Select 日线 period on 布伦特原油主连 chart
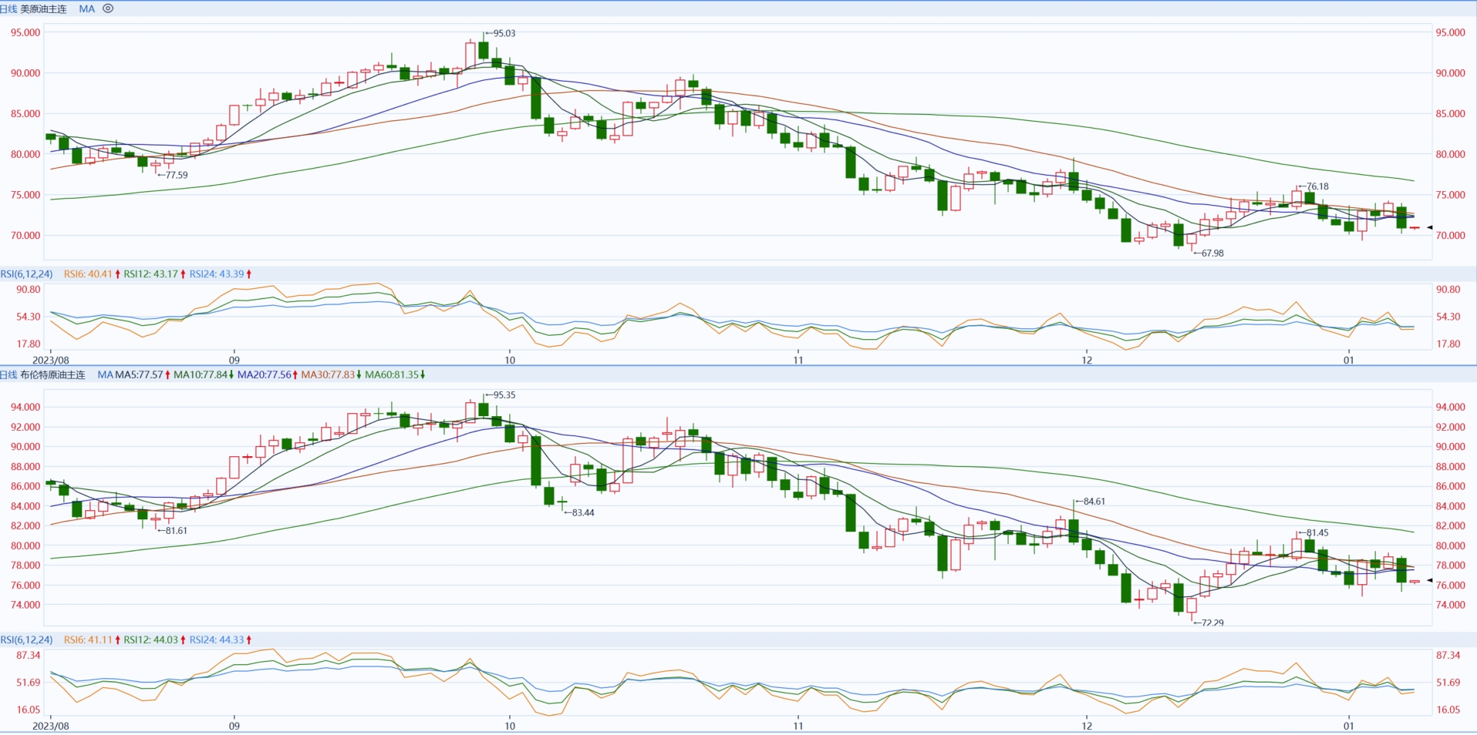Viewport: 1477px width, 735px height. (8, 375)
